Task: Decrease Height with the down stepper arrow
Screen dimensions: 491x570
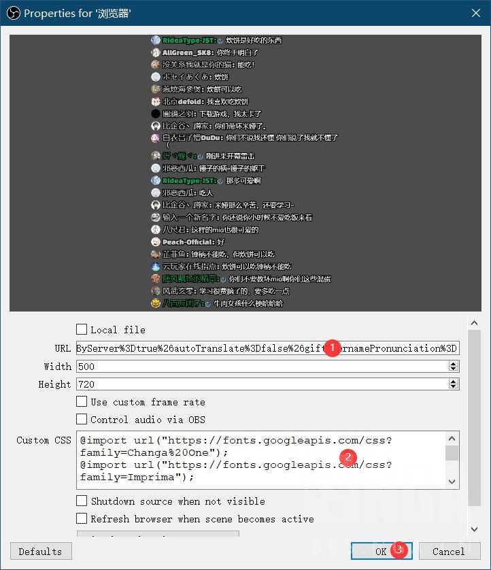Action: [453, 386]
